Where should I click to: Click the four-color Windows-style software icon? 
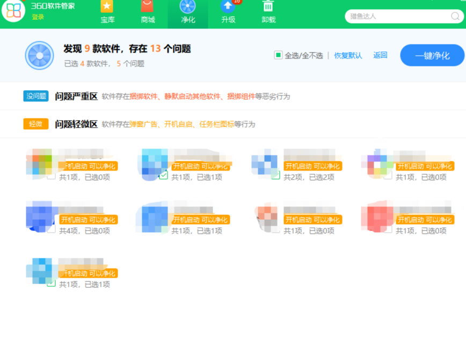click(x=40, y=163)
